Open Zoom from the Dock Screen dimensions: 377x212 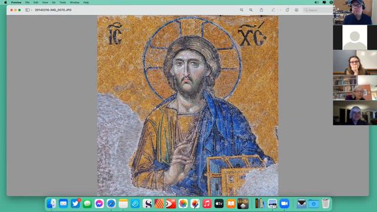pos(284,204)
